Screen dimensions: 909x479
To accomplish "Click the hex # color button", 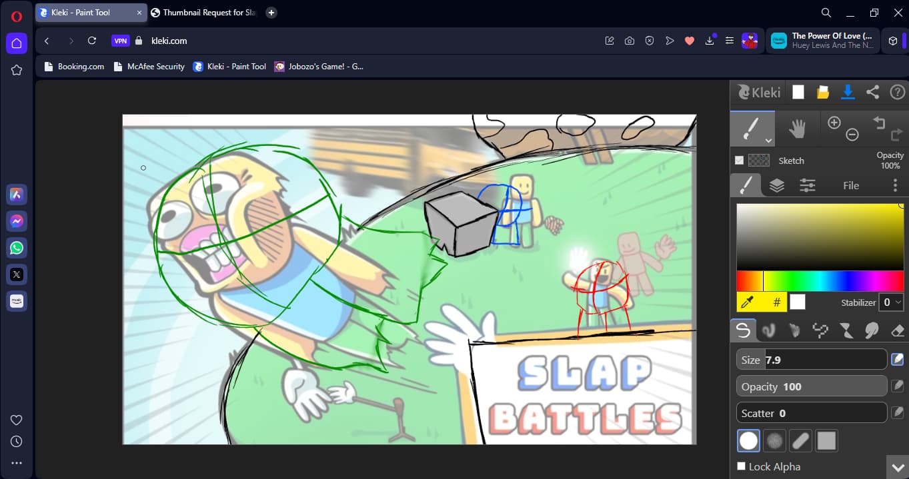I will (x=776, y=302).
